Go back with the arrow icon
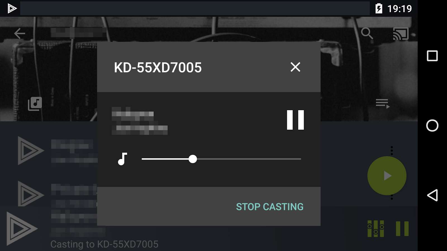 pyautogui.click(x=20, y=33)
